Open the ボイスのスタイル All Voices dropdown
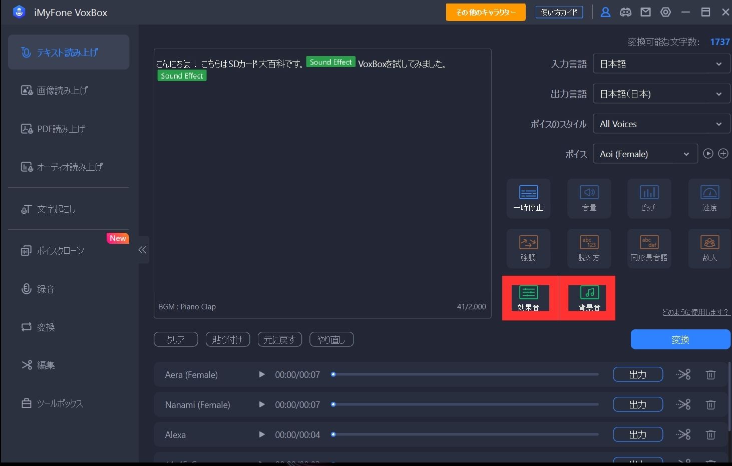Viewport: 732px width, 466px height. 661,124
